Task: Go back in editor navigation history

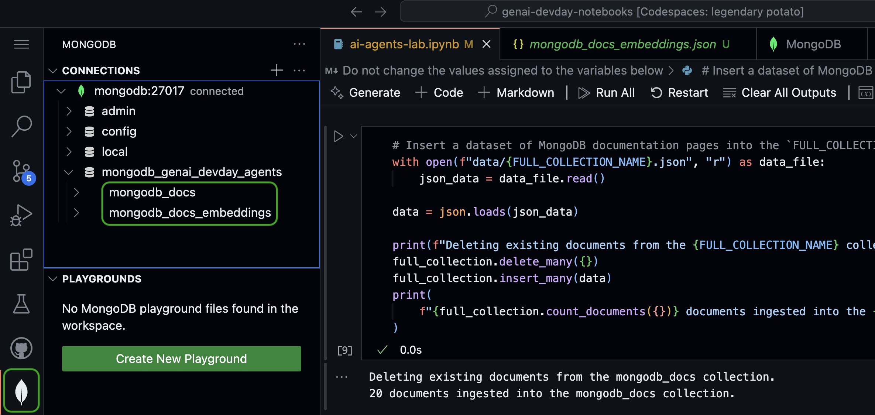Action: coord(356,12)
